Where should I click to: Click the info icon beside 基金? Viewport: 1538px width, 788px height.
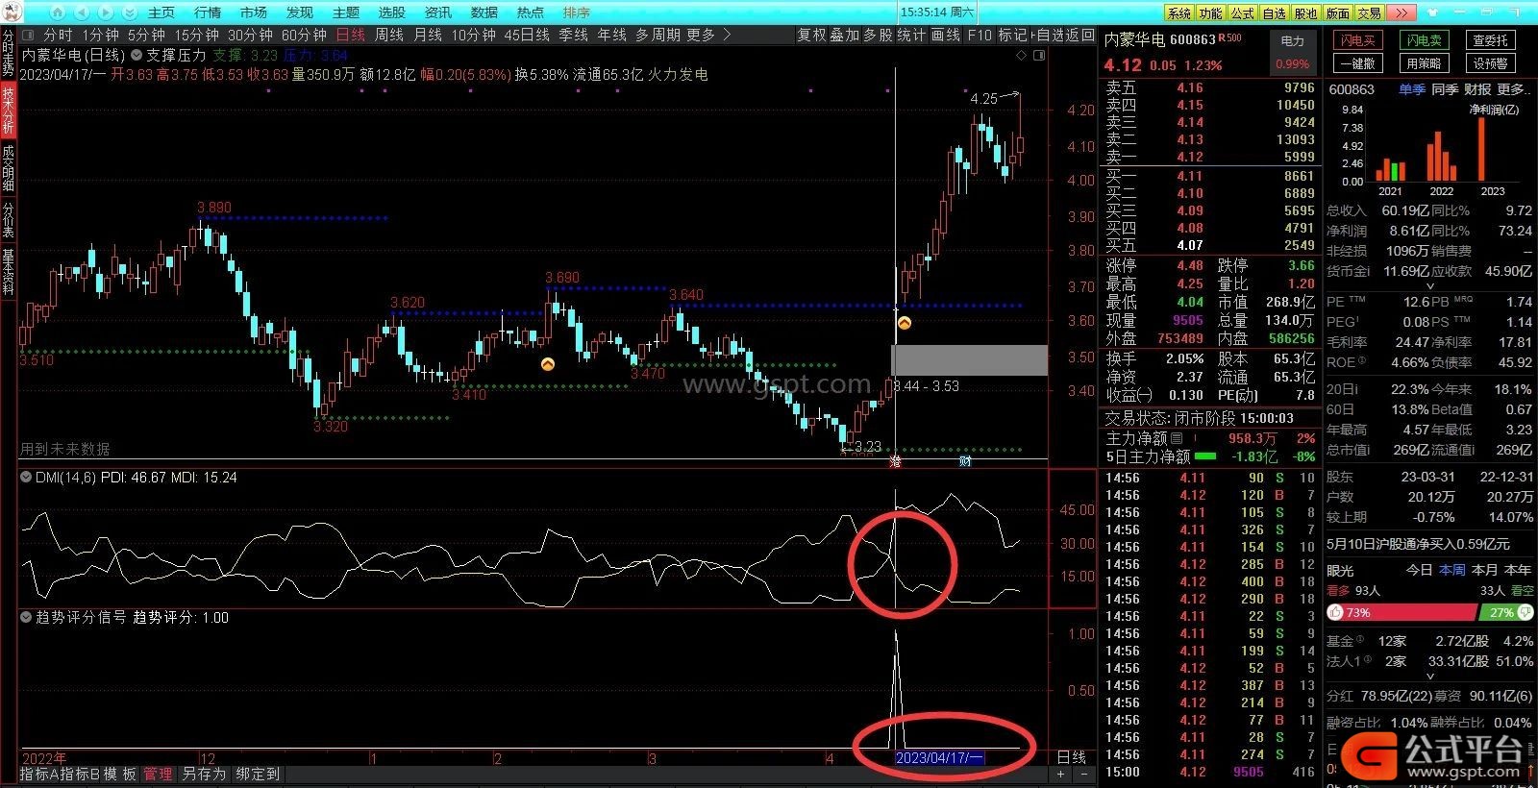(1360, 640)
